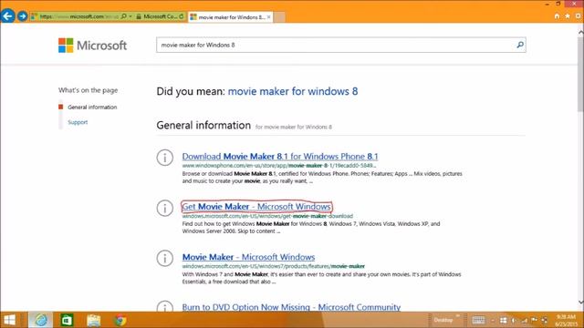Open File Explorer from the taskbar
The image size is (584, 328).
[93, 320]
